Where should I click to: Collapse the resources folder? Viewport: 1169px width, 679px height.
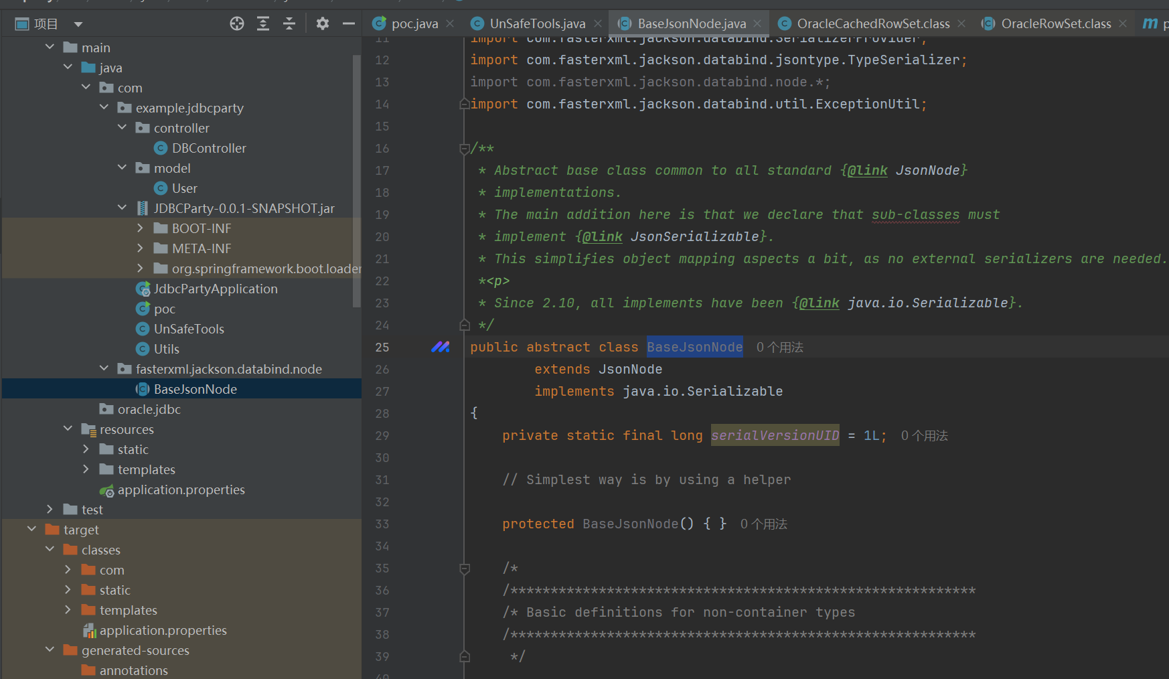pyautogui.click(x=68, y=429)
